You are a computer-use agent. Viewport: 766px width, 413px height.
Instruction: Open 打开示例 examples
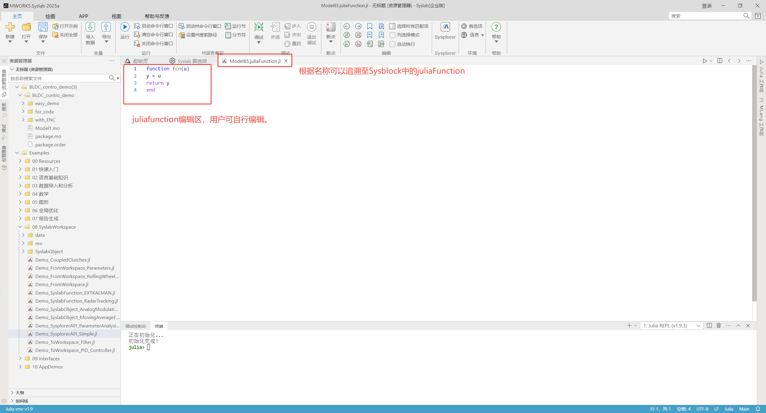pos(65,26)
